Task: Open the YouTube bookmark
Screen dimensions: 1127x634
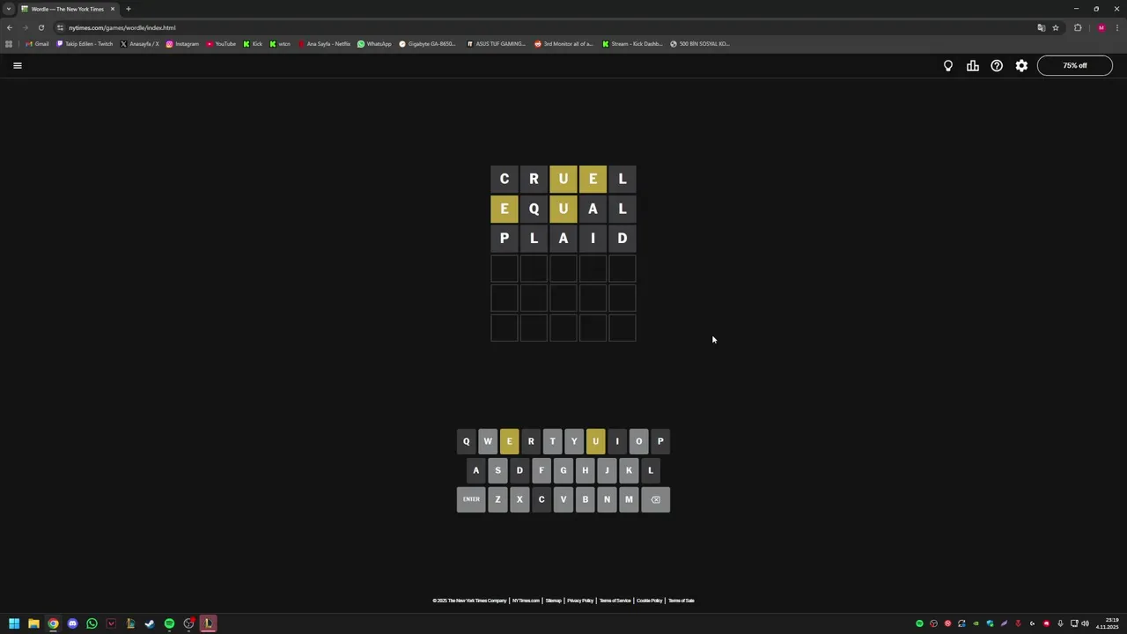Action: (x=221, y=43)
